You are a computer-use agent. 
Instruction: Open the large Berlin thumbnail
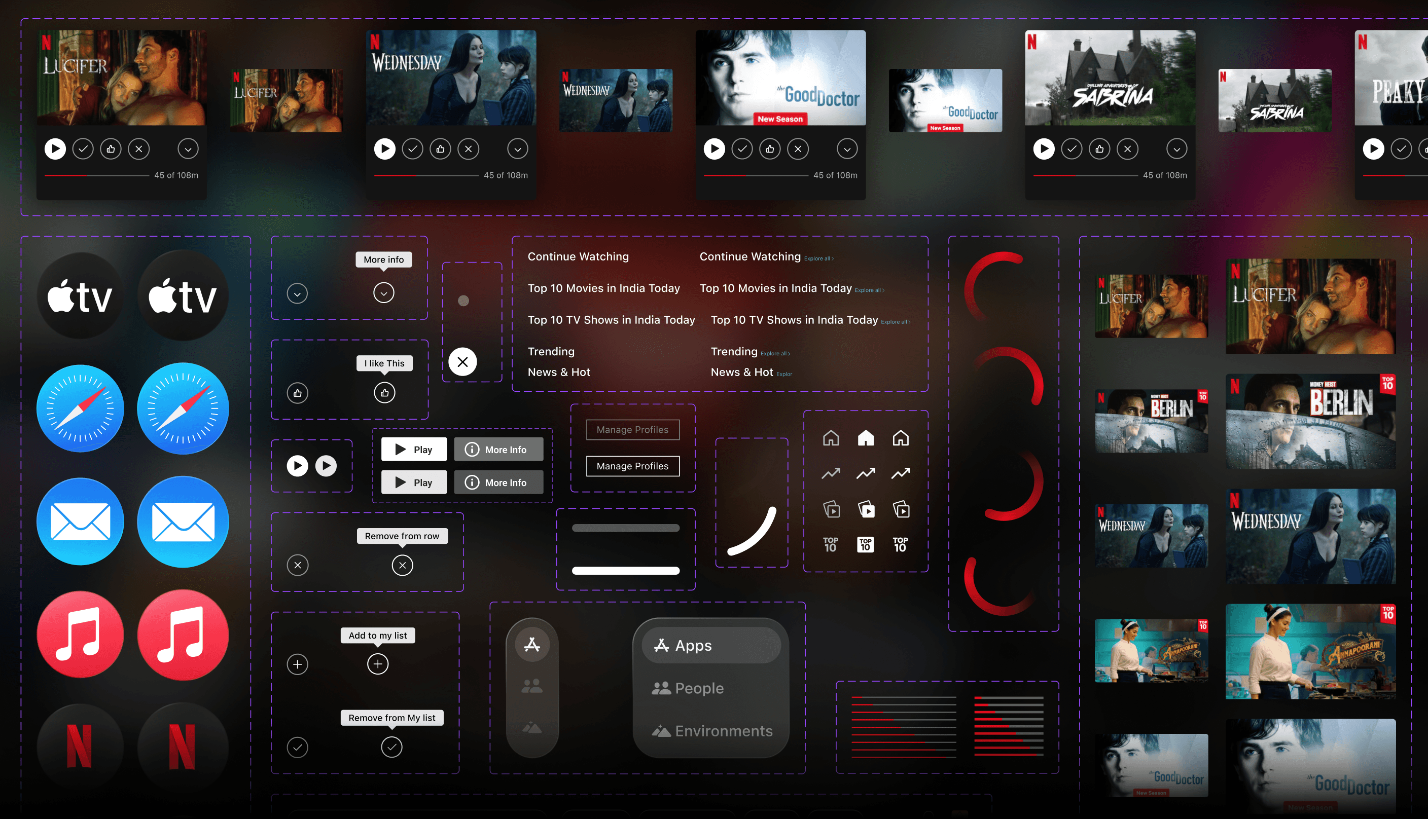[x=1310, y=421]
